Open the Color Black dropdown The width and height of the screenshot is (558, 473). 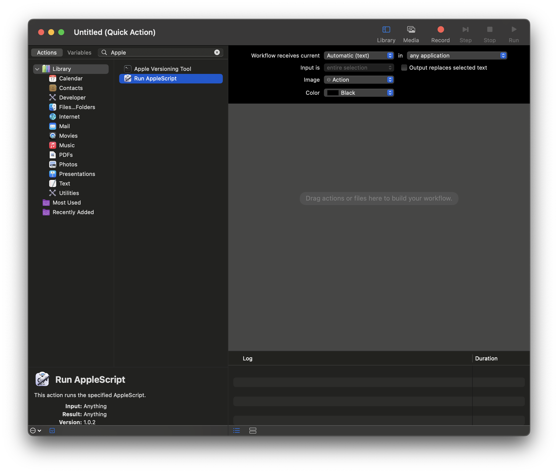click(359, 93)
